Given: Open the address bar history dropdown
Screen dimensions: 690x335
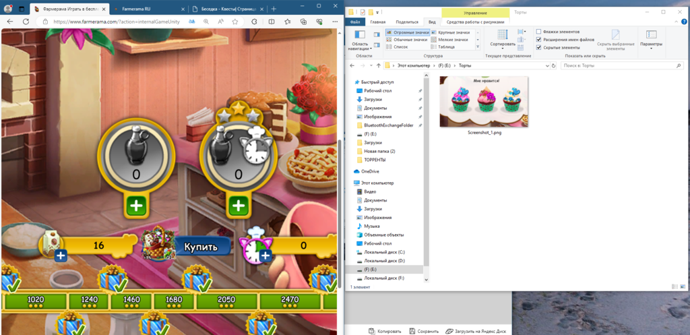Looking at the screenshot, I should (547, 65).
